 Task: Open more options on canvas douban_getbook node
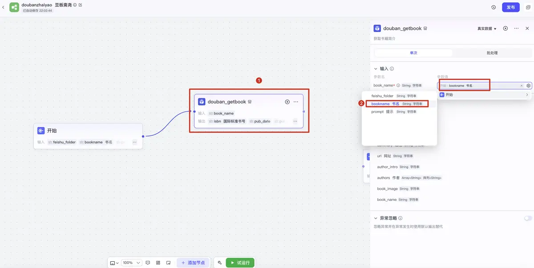pyautogui.click(x=296, y=102)
